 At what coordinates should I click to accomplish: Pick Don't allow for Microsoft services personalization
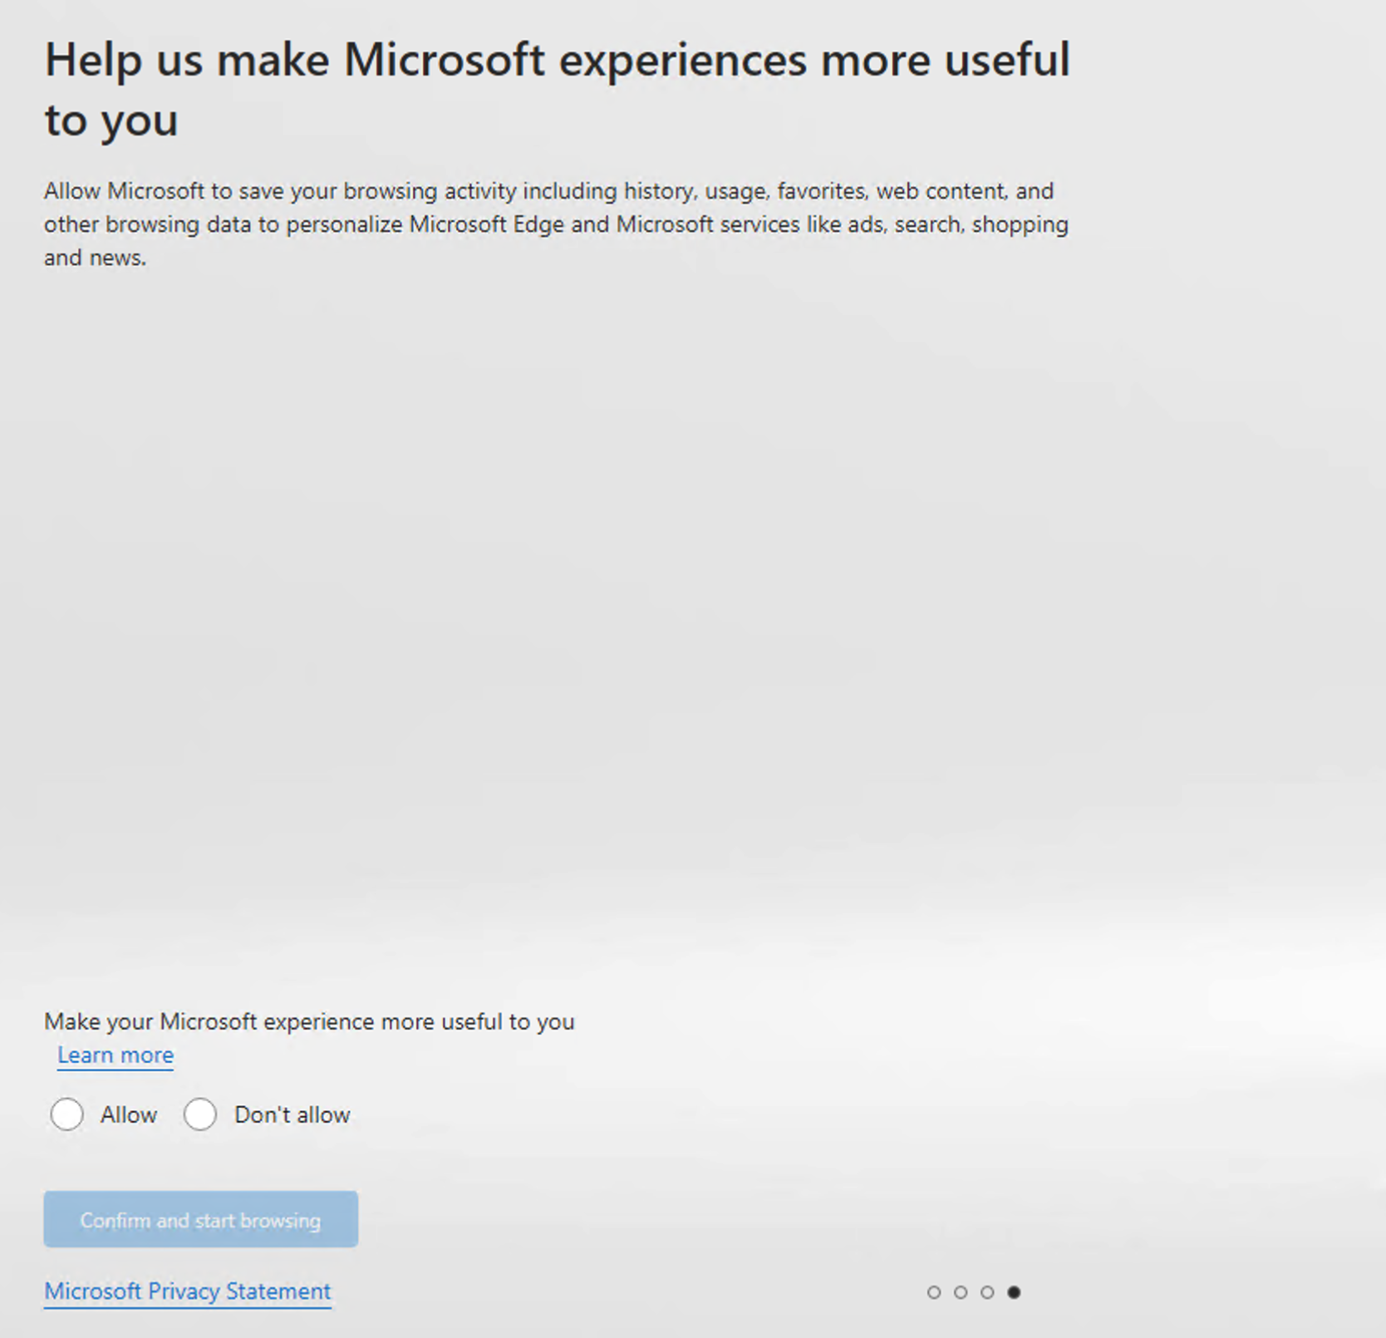tap(200, 1114)
